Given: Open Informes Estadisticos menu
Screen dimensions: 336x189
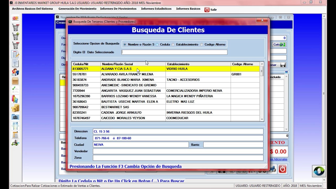Looking at the screenshot, I should coord(156,9).
